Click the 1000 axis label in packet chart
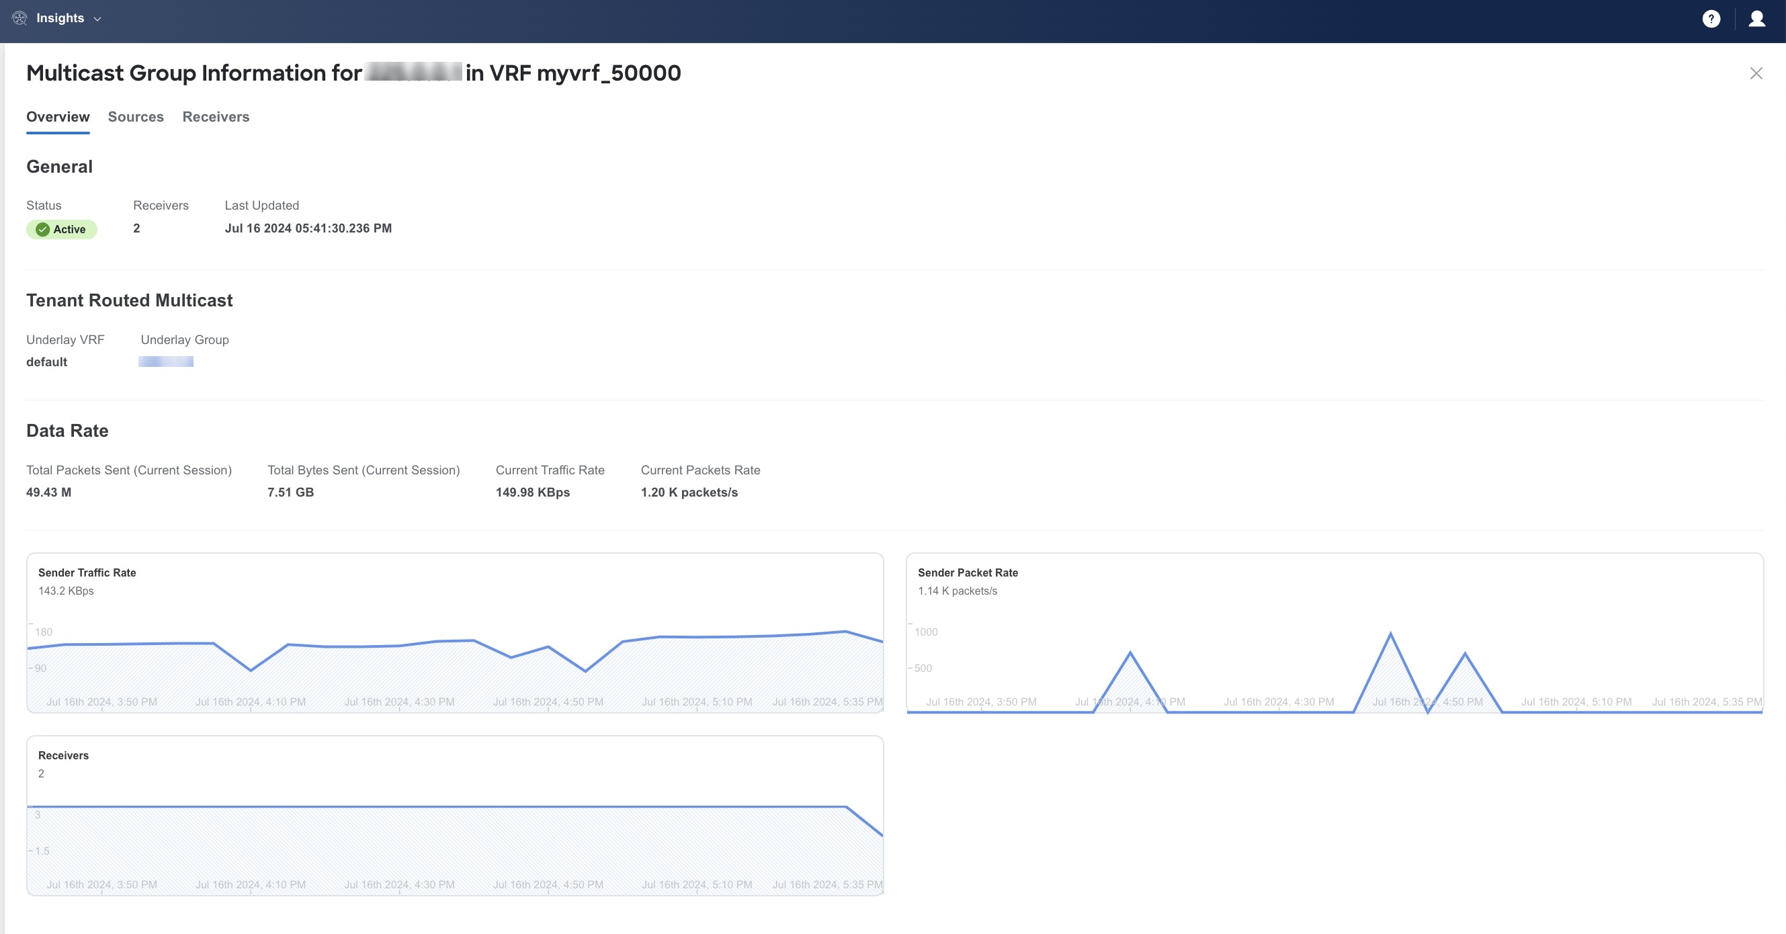 tap(925, 632)
